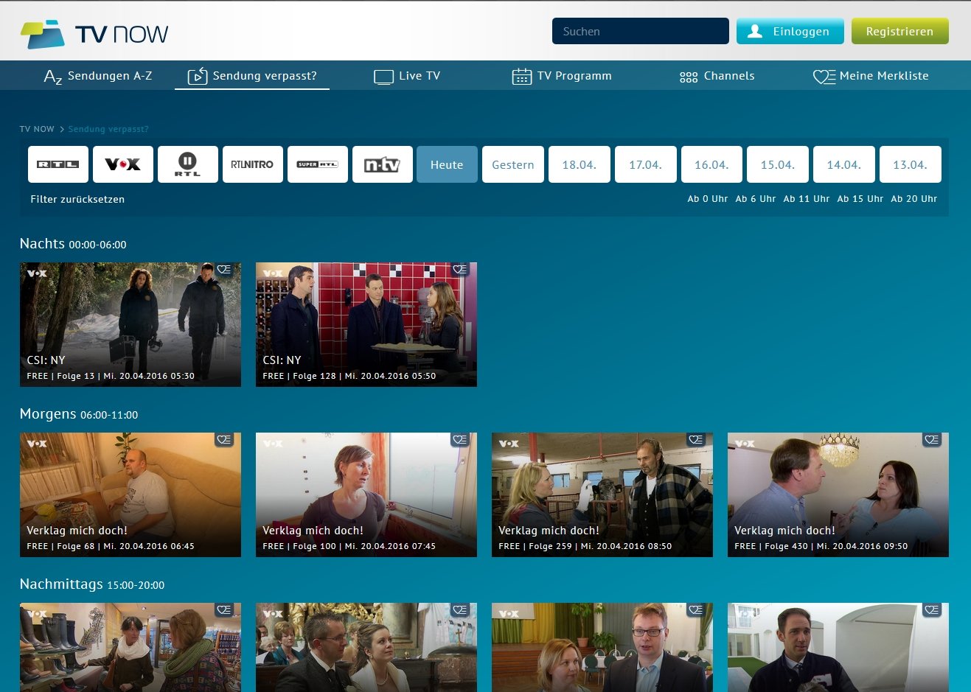
Task: Open Meine Merkliste
Action: [x=871, y=76]
